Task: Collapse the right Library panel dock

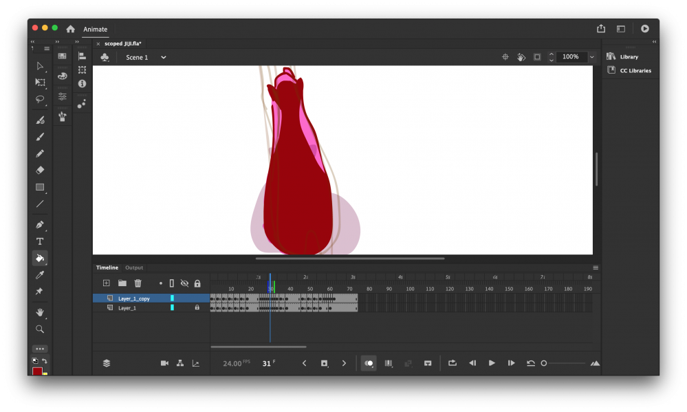Action: tap(654, 42)
